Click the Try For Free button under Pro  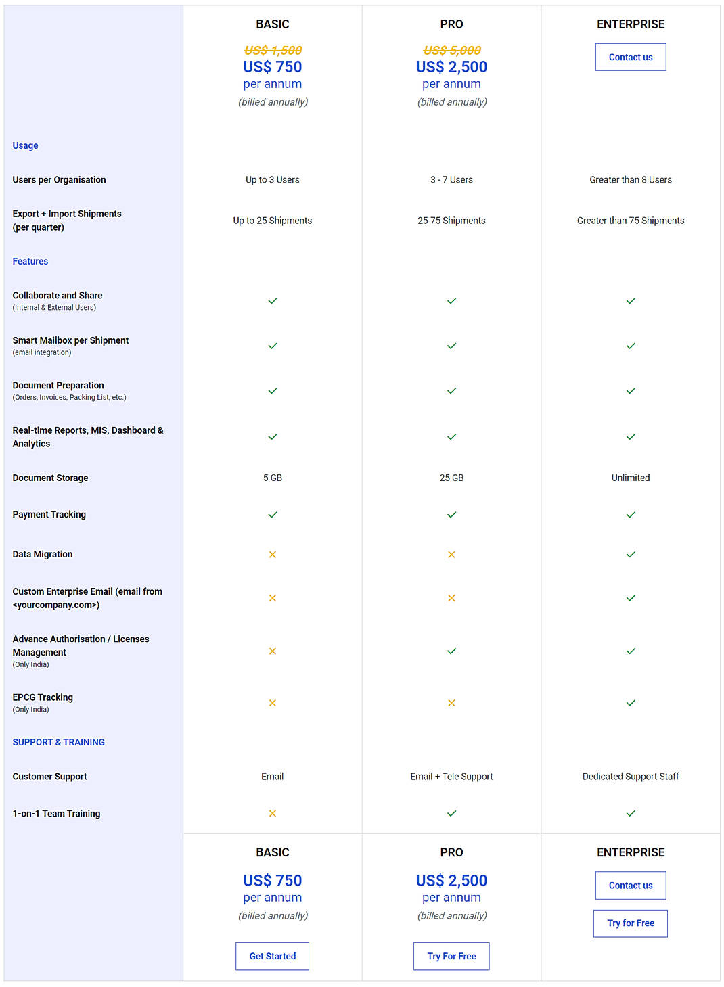pyautogui.click(x=451, y=956)
